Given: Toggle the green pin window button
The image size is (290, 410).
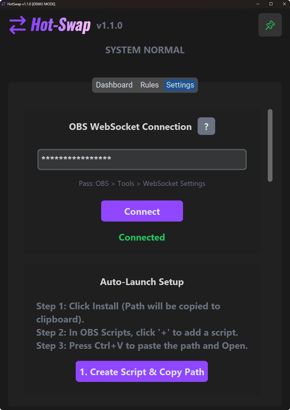Looking at the screenshot, I should pyautogui.click(x=270, y=25).
